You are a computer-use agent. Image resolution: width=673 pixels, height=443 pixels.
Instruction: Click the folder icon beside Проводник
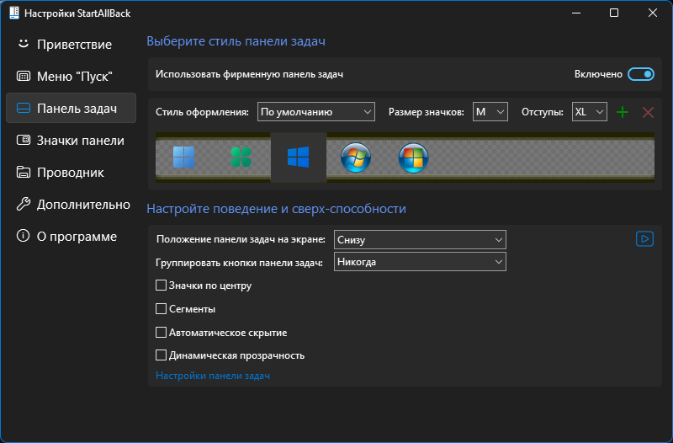pos(24,172)
